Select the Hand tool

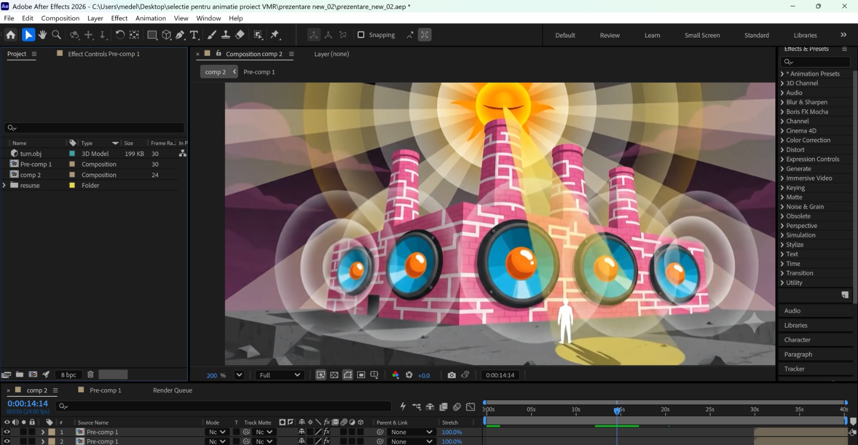click(x=42, y=35)
